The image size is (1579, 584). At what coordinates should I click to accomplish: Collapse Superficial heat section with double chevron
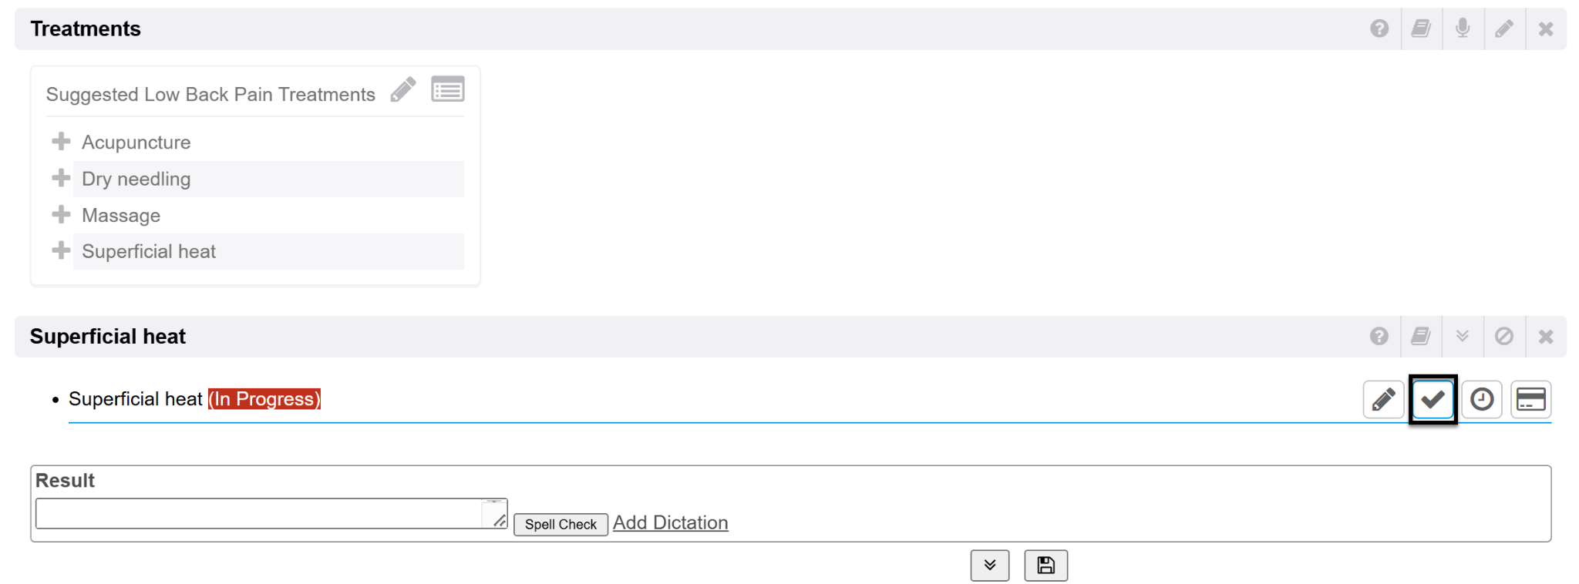click(1463, 337)
